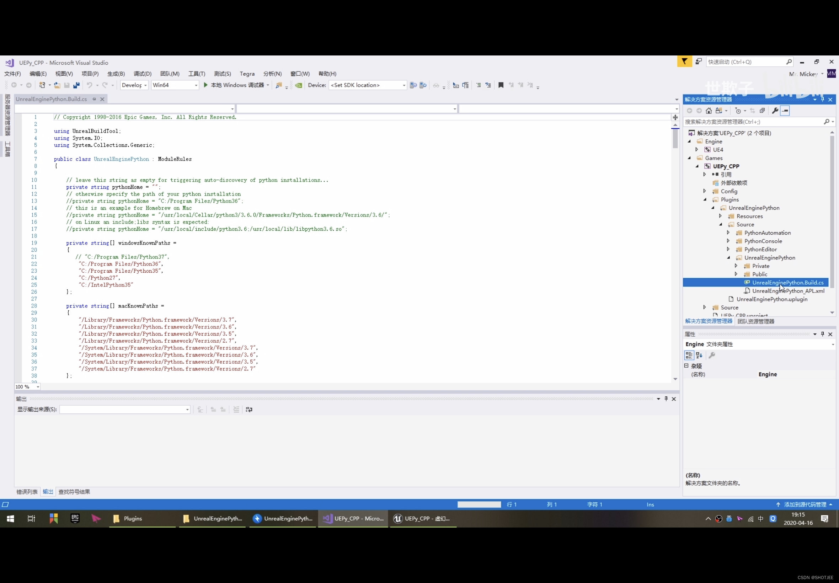
Task: Switch to the 错误列表 tab
Action: 27,492
